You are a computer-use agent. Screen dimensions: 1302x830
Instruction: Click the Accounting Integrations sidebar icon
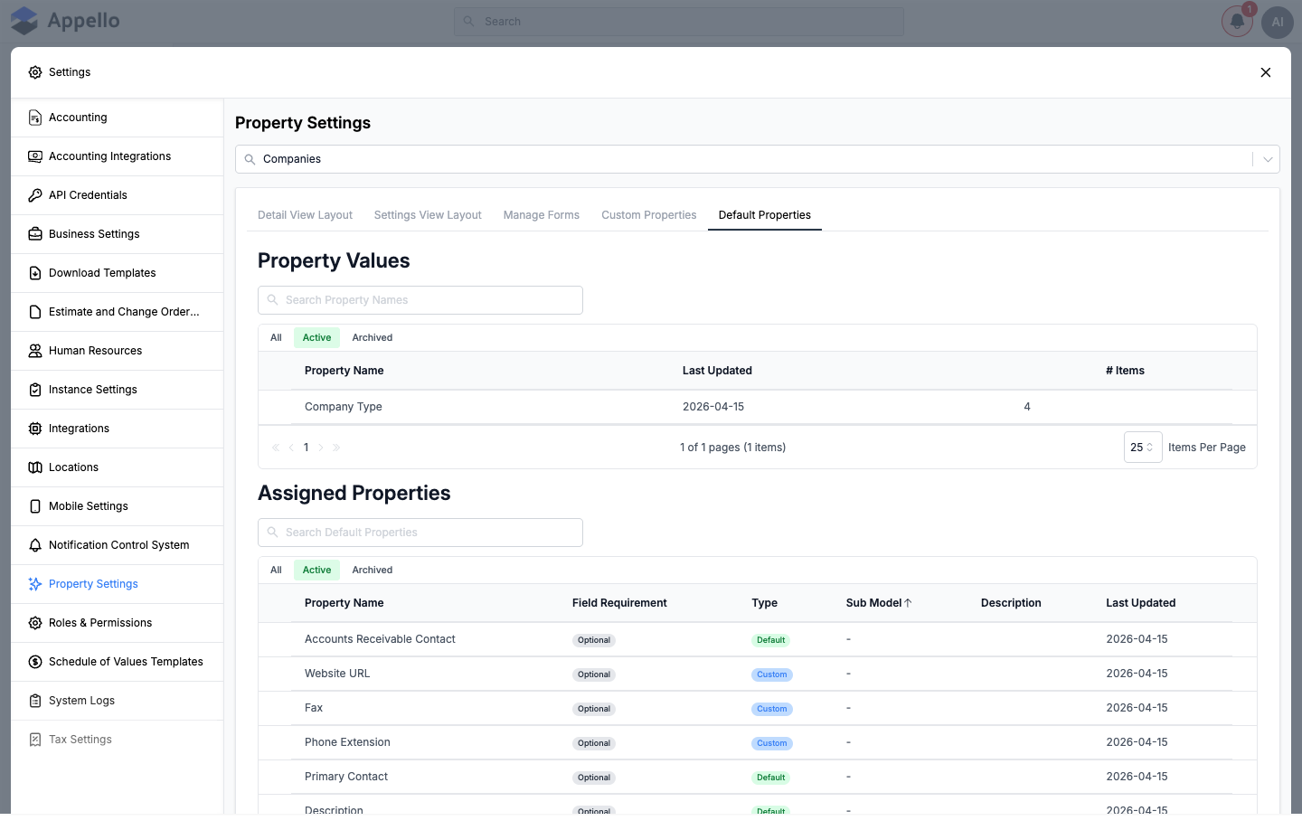click(35, 156)
